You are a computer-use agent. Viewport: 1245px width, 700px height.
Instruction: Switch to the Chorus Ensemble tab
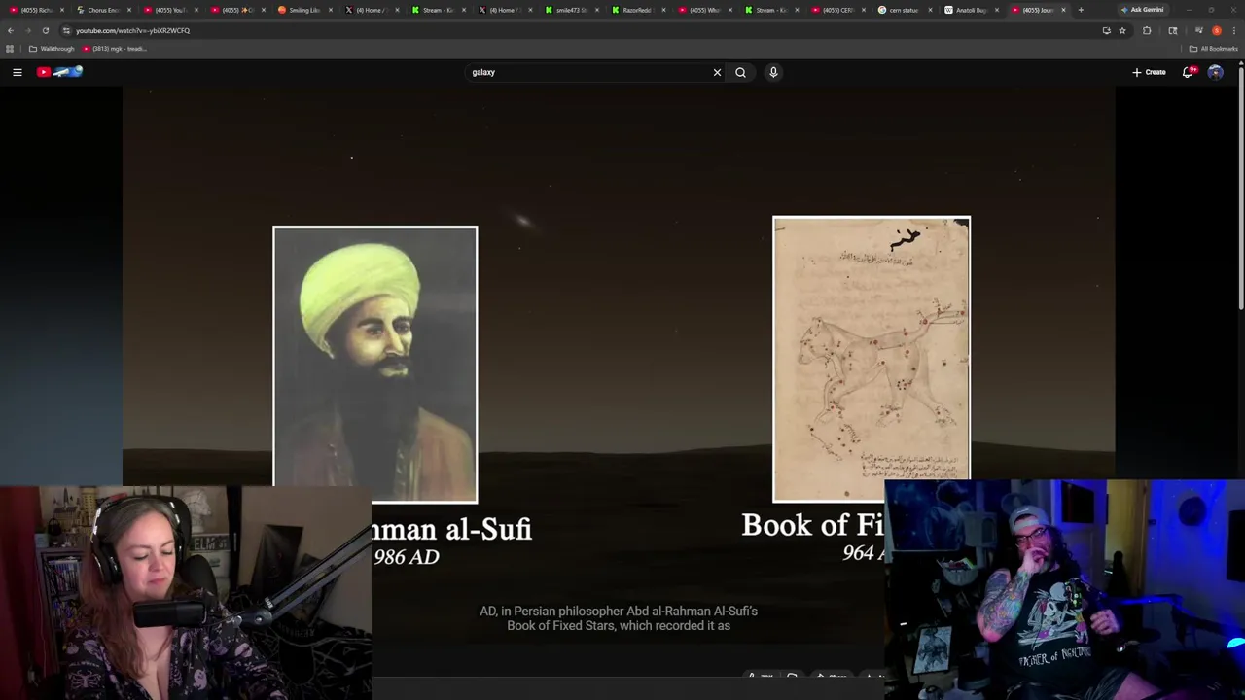103,10
